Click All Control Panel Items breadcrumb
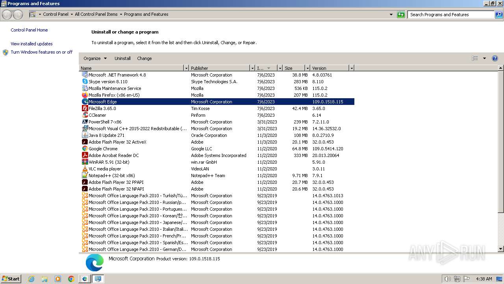Image resolution: width=504 pixels, height=284 pixels. coord(96,14)
